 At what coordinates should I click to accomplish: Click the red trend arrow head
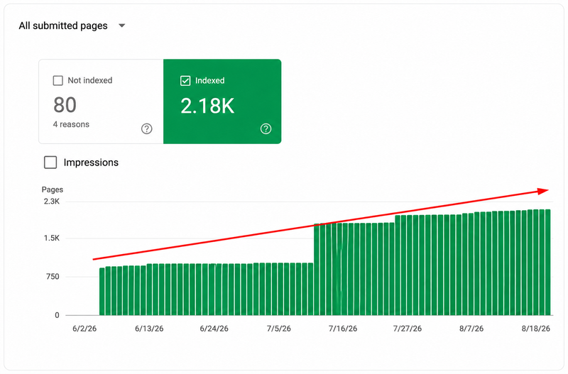(x=543, y=191)
